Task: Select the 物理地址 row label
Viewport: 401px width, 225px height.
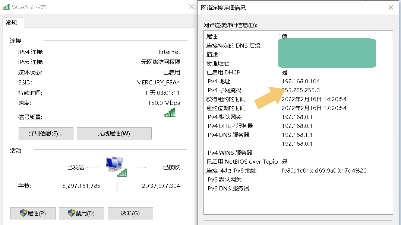Action: pyautogui.click(x=218, y=63)
